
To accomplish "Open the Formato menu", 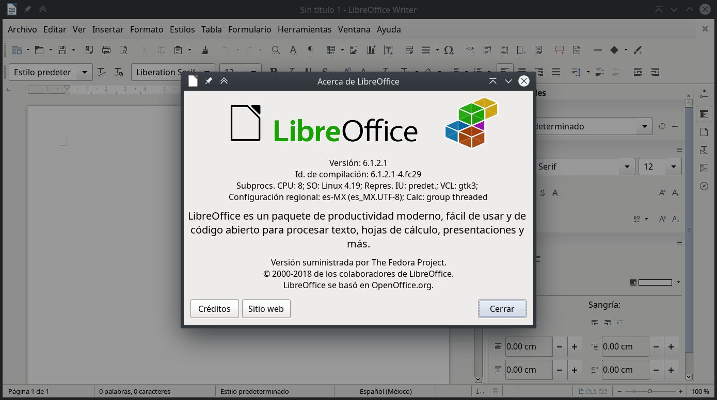I will point(147,29).
